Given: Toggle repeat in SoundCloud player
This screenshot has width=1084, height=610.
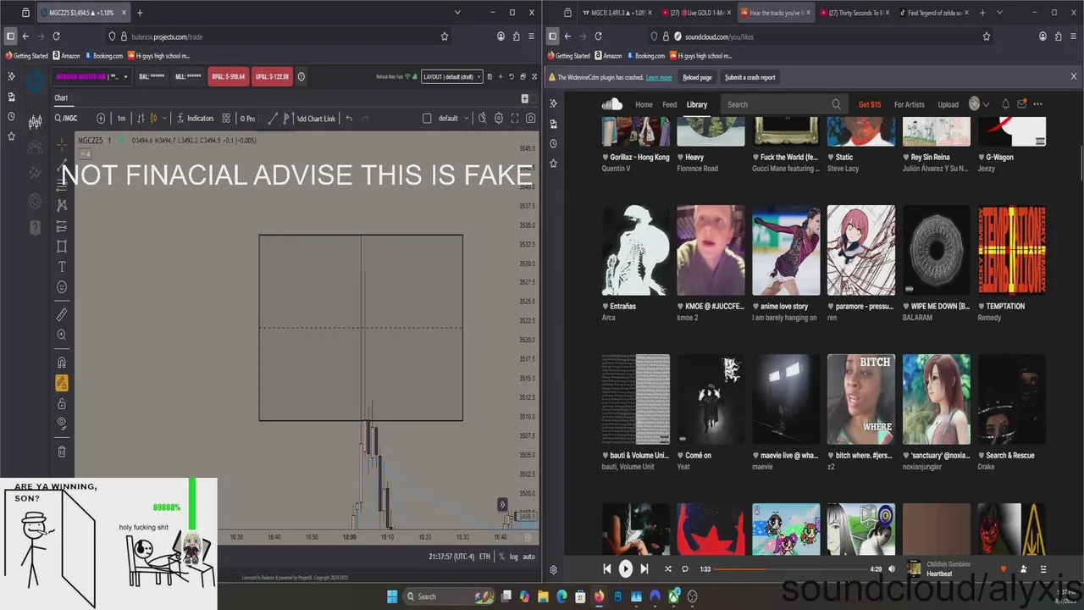Looking at the screenshot, I should (x=685, y=569).
